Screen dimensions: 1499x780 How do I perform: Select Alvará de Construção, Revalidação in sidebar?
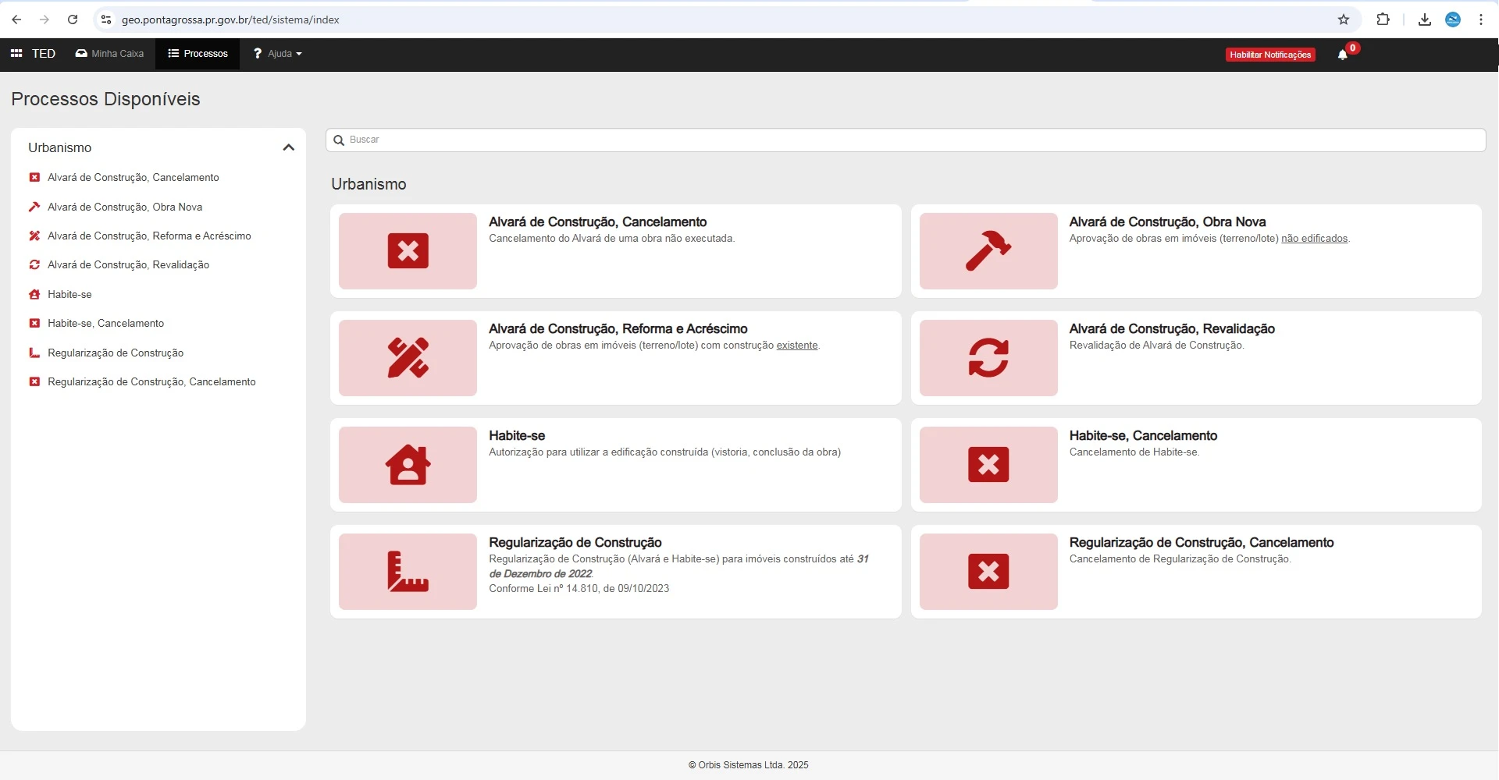(x=128, y=265)
